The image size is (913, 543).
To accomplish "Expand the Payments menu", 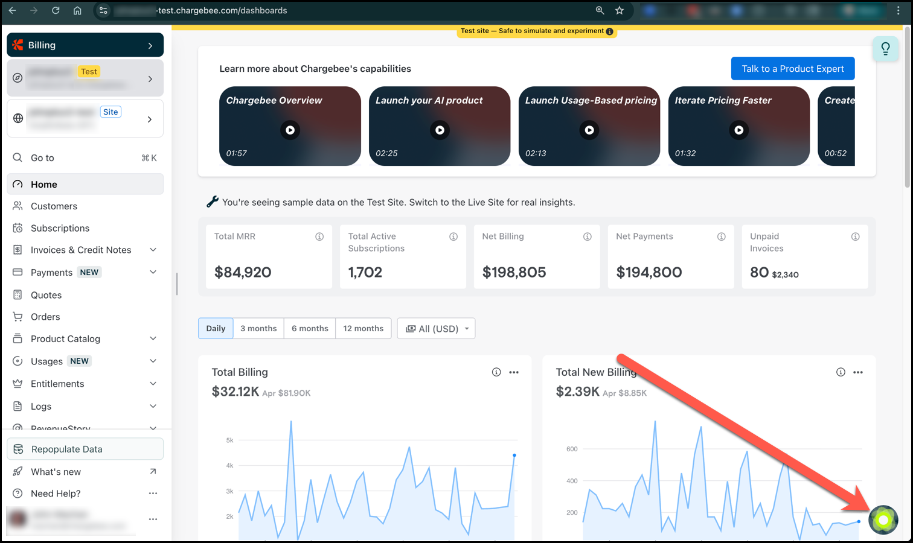I will pyautogui.click(x=153, y=272).
